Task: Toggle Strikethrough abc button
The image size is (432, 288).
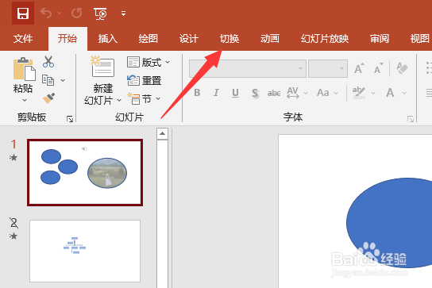Action: click(274, 93)
